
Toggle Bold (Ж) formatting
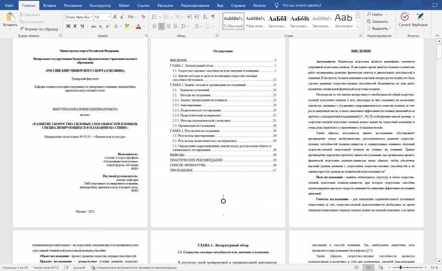click(68, 26)
